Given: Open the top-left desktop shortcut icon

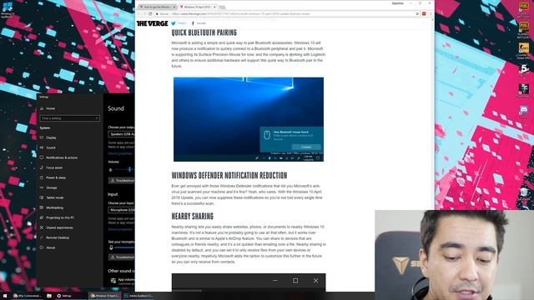Looking at the screenshot, I should (7, 9).
